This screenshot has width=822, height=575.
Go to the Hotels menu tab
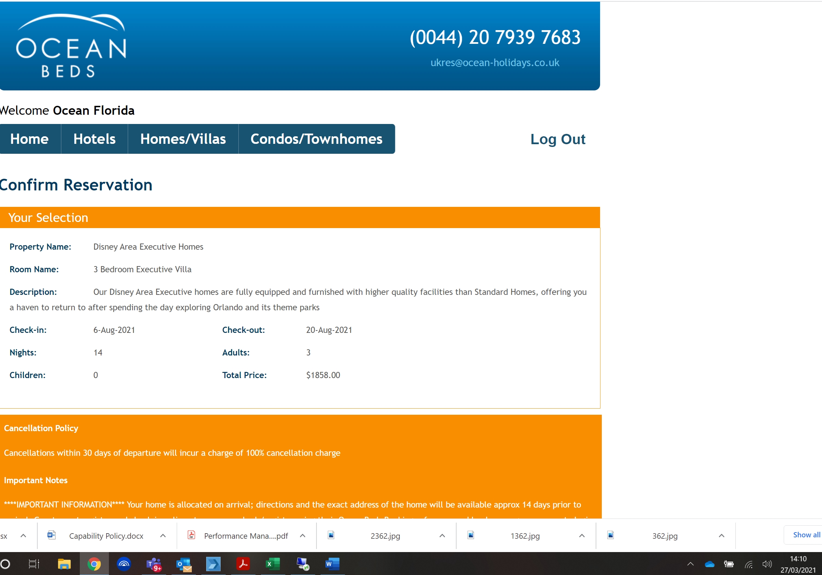(x=94, y=139)
